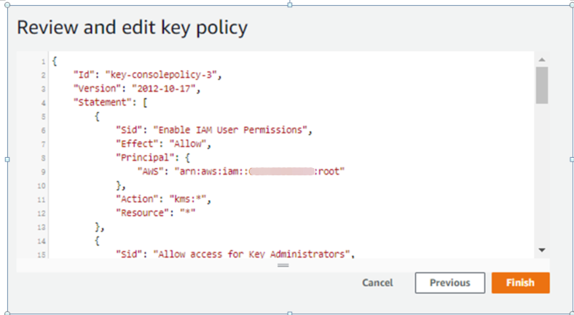Click the top-left rotation handle circle
The image size is (574, 315).
7,5
